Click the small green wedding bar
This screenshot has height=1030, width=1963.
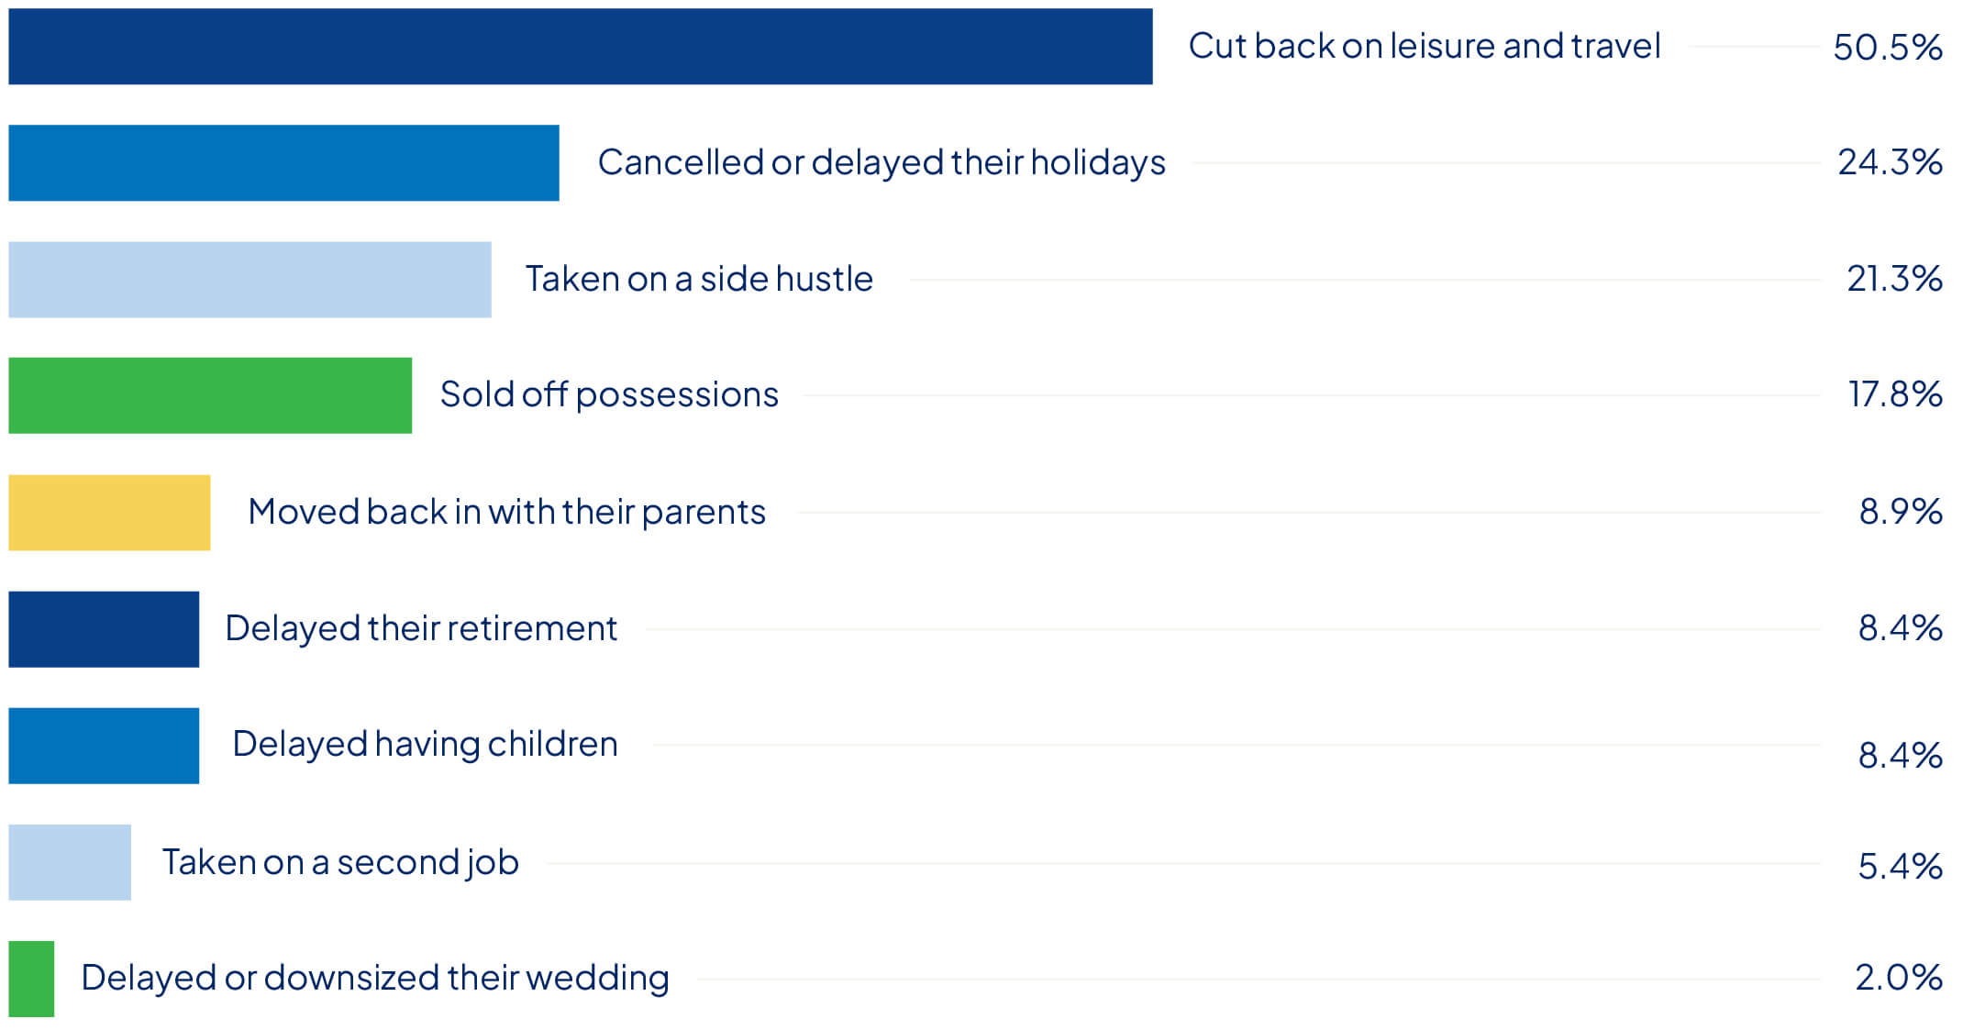(x=31, y=979)
